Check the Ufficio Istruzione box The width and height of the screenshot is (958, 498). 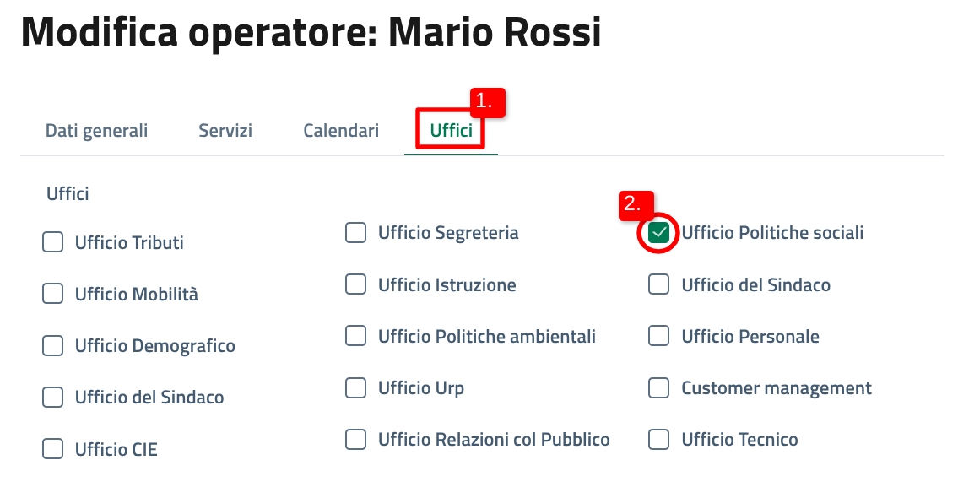point(356,285)
